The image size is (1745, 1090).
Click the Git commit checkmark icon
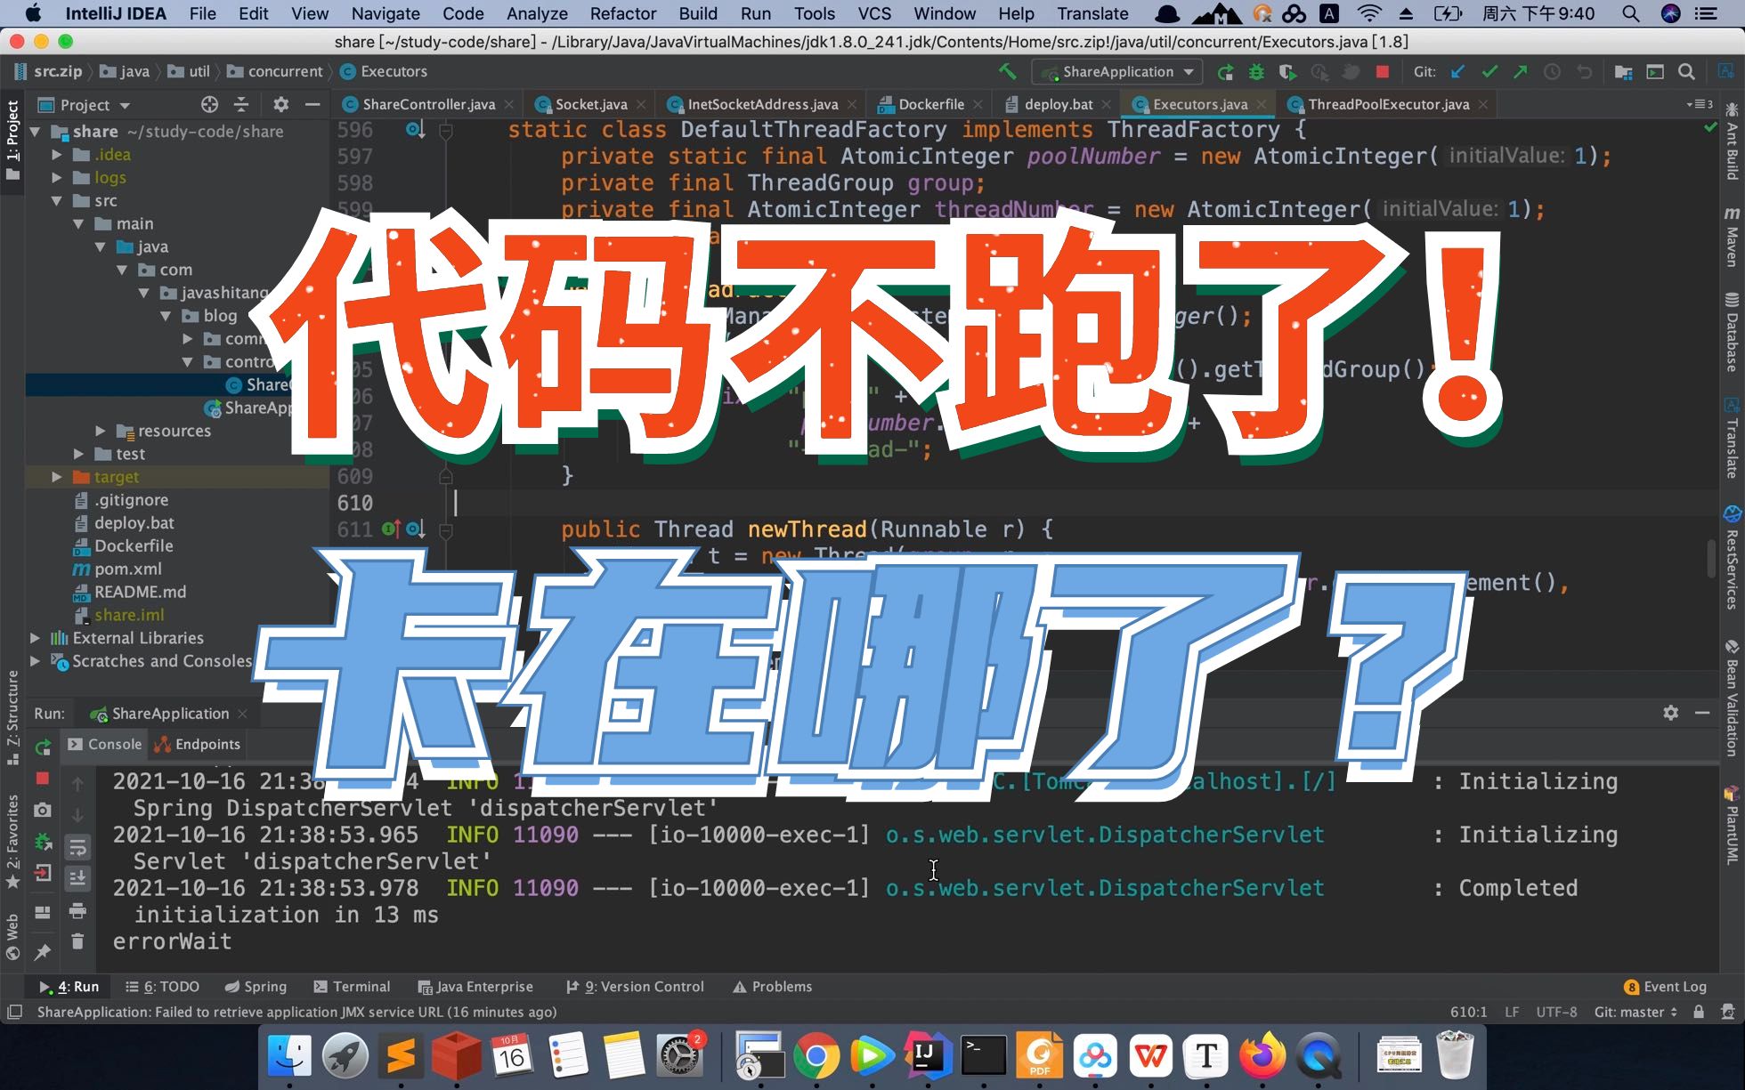pyautogui.click(x=1489, y=72)
